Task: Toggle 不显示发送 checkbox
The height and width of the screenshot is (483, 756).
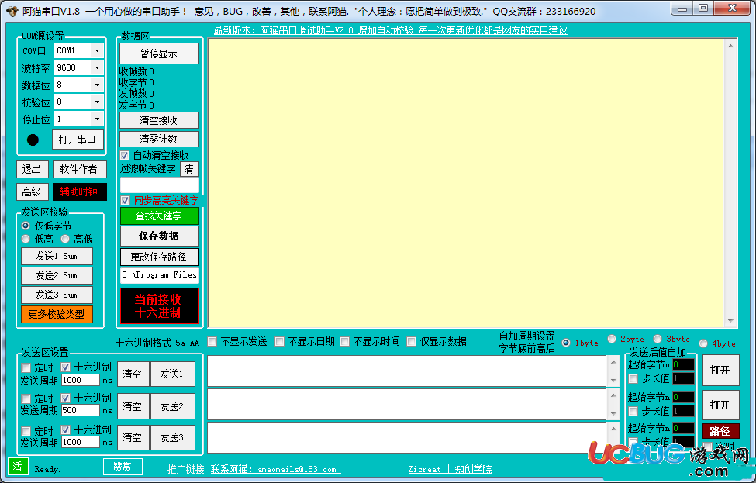Action: pos(212,342)
